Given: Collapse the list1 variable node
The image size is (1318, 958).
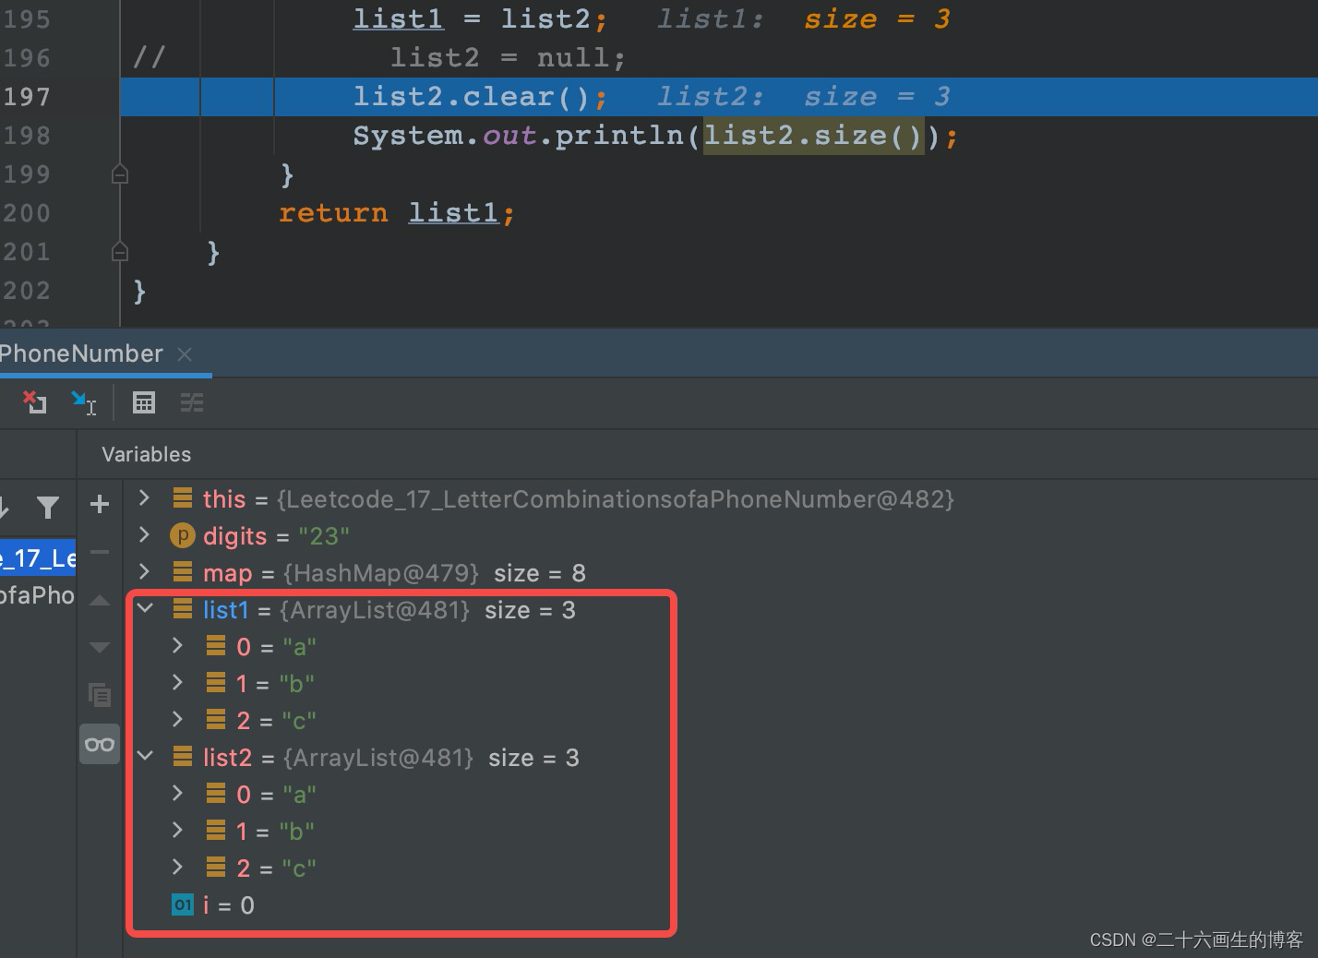Looking at the screenshot, I should 144,609.
